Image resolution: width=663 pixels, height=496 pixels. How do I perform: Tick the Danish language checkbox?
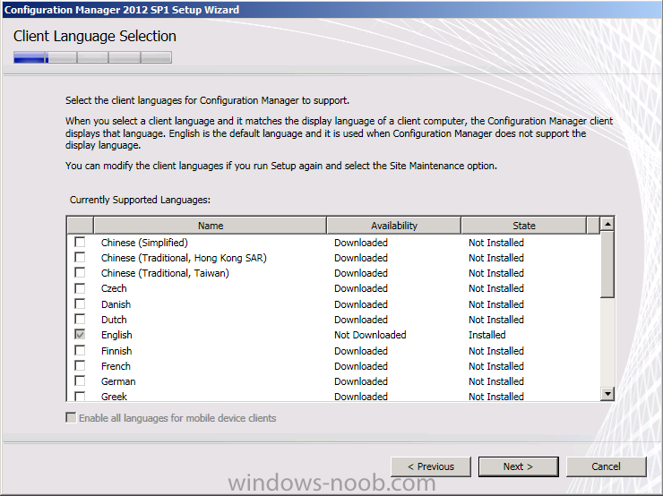coord(80,304)
